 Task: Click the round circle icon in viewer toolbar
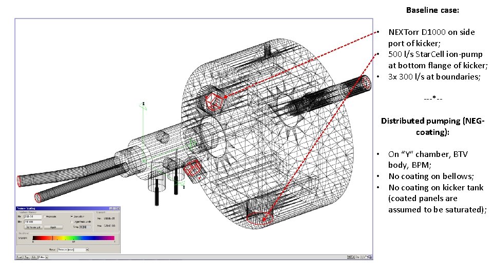[366, 257]
